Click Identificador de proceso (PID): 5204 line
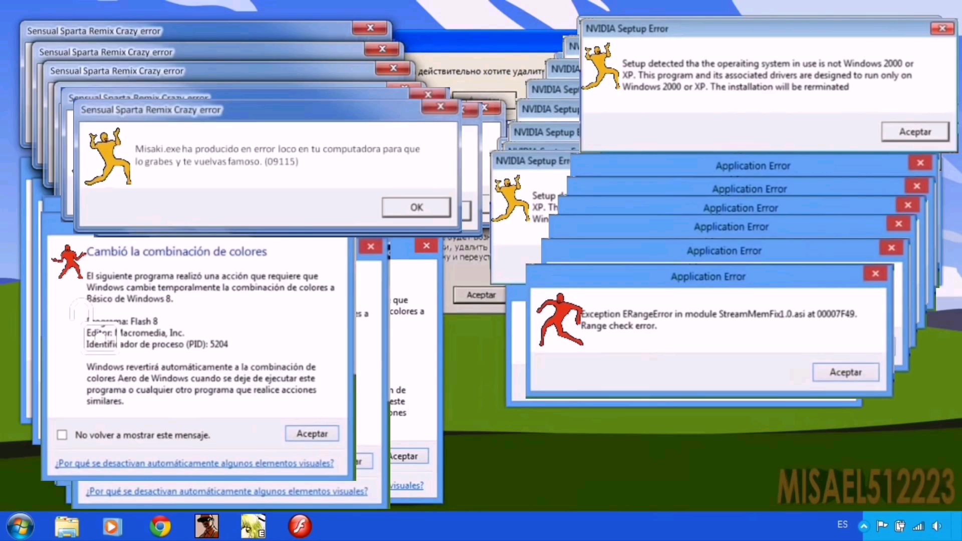This screenshot has width=962, height=541. coord(157,344)
